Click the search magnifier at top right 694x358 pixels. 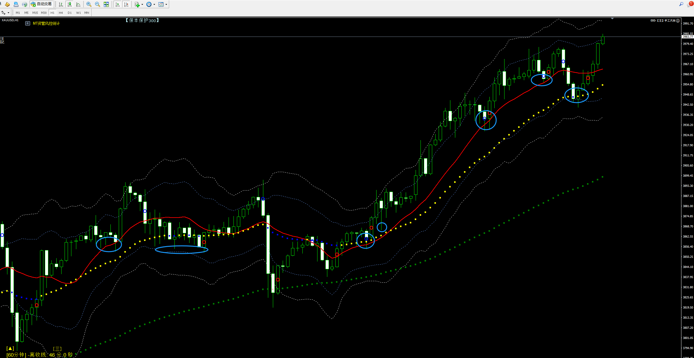(x=681, y=4)
